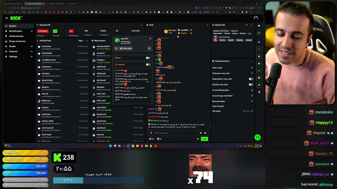337x189 pixels.
Task: Open AI Chat Moderation stats icon
Action: tap(252, 90)
